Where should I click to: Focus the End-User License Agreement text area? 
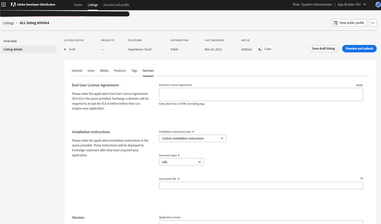tap(261, 95)
